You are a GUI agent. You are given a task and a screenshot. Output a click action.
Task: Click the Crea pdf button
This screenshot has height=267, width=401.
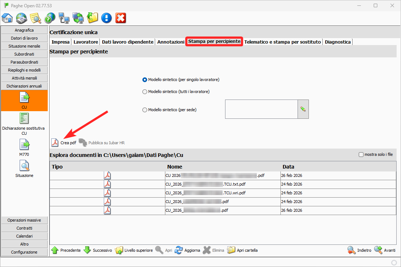point(64,143)
